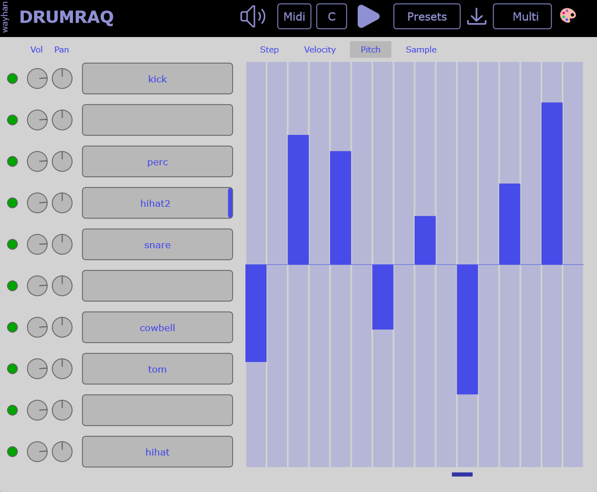
Task: Click the hihat volume knob
Action: 38,452
